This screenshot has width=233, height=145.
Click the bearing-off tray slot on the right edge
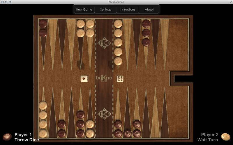(x=183, y=79)
